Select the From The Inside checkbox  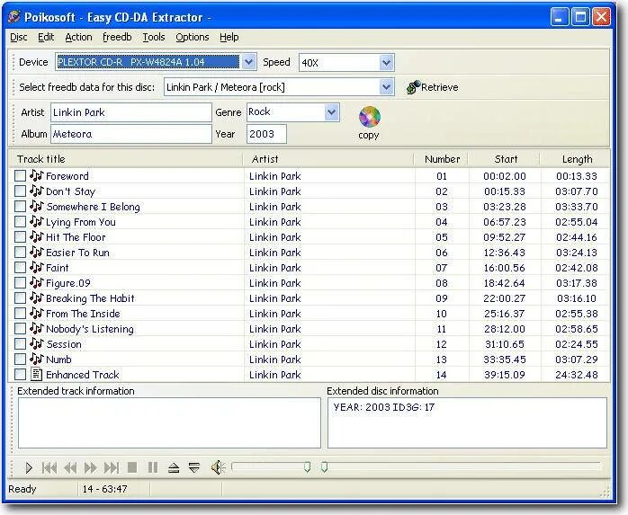[20, 313]
